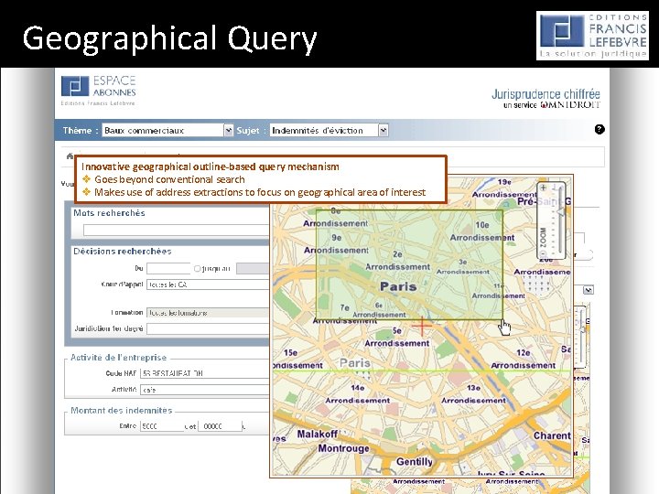Click the map zoom in plus icon
Screen dimensions: 659x494
(x=544, y=188)
